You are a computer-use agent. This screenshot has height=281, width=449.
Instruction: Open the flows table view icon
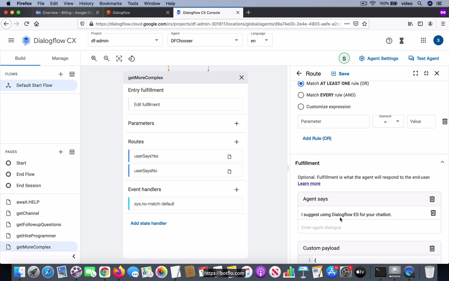coord(72,74)
